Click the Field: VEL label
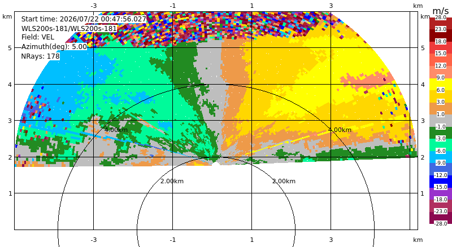452x247 pixels. pos(38,37)
